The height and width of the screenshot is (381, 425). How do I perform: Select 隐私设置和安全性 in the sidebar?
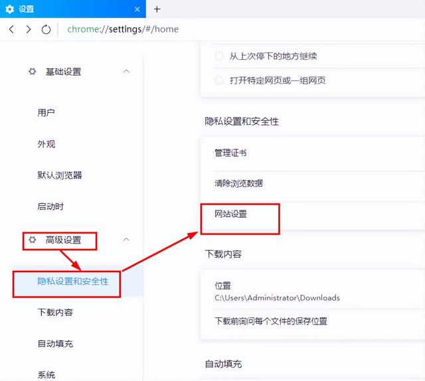tap(73, 281)
